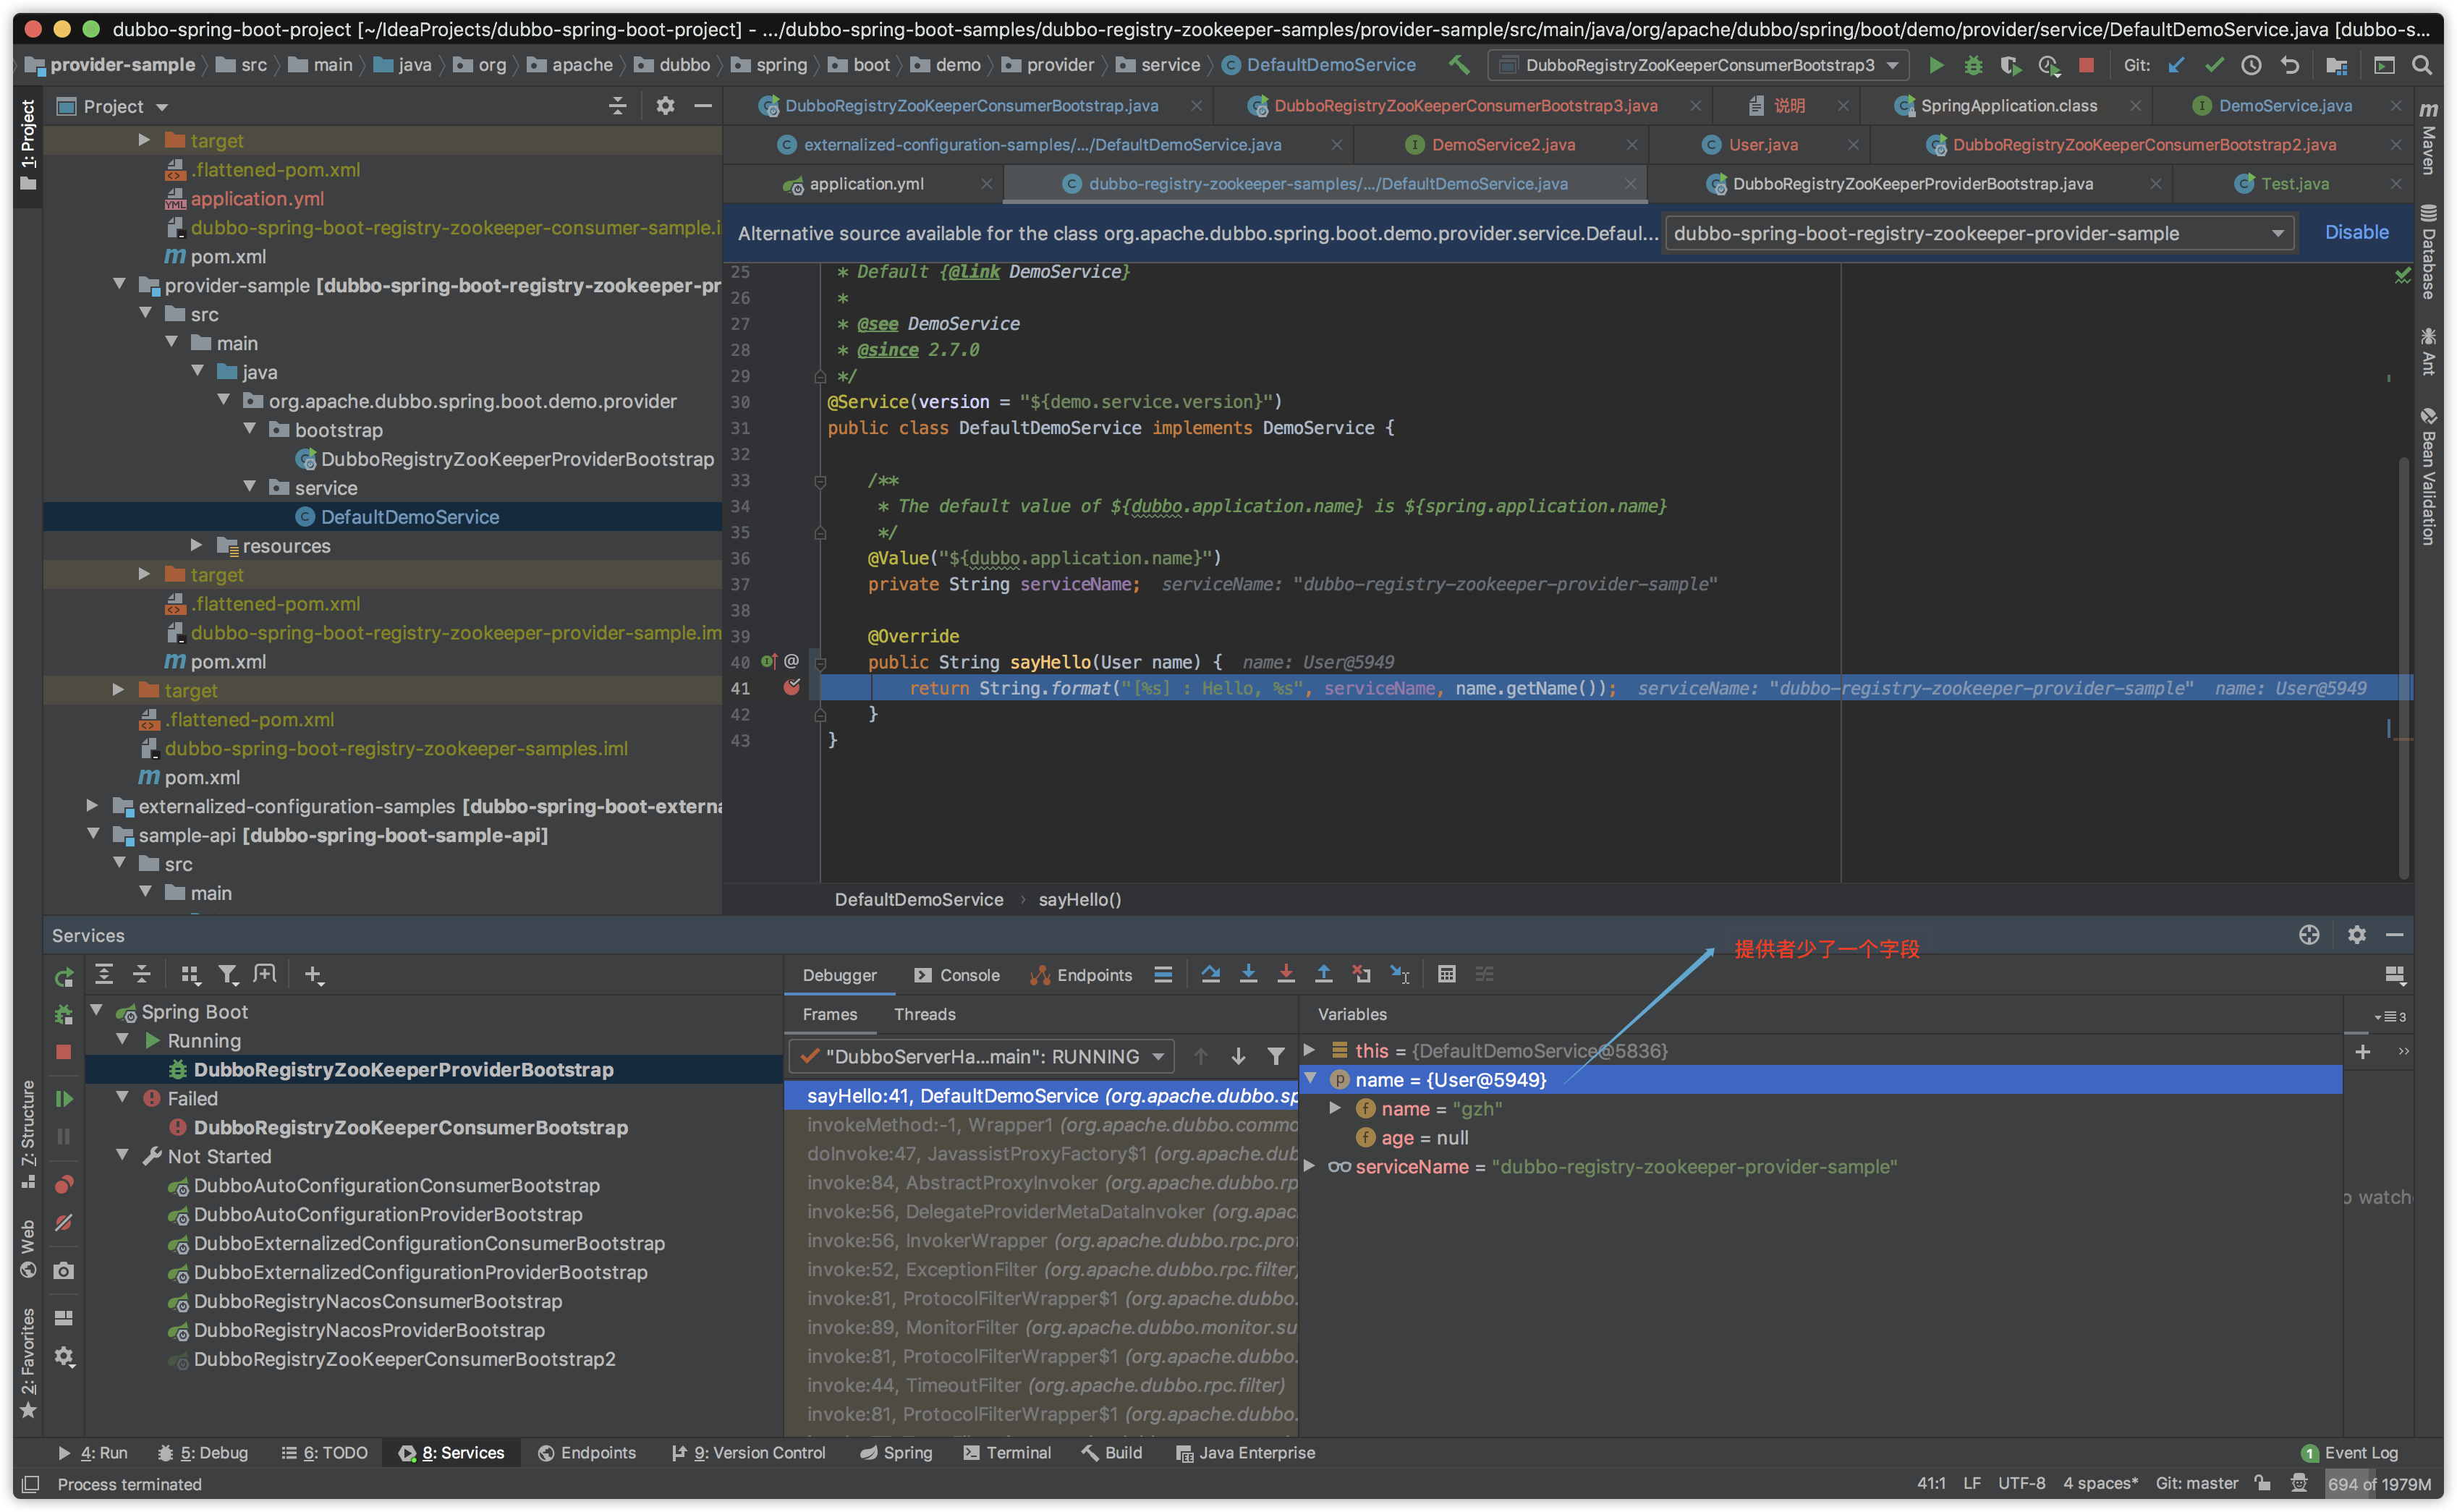Click the Force Step Into red arrow
Viewport: 2457px width, 1512px height.
pyautogui.click(x=1286, y=974)
